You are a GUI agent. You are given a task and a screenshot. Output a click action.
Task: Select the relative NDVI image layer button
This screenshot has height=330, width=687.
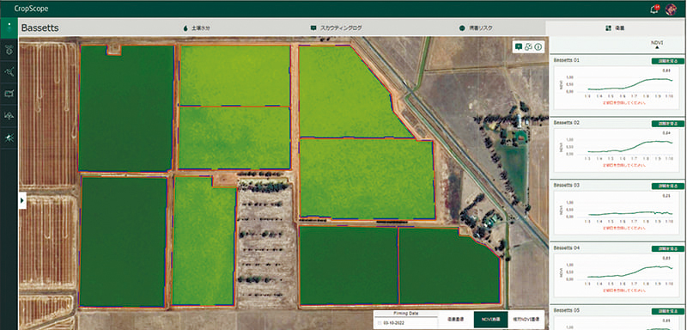tap(526, 320)
